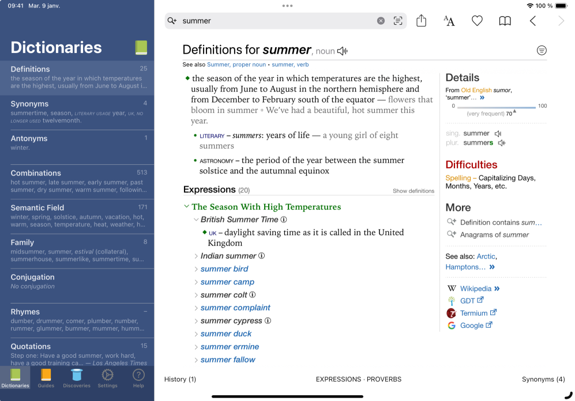This screenshot has height=401, width=575.
Task: Tap the search input field
Action: click(x=277, y=21)
